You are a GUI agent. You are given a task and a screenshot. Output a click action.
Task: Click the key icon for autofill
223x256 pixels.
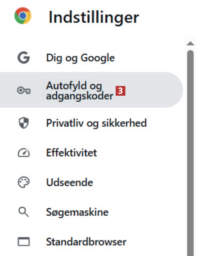coord(24,90)
